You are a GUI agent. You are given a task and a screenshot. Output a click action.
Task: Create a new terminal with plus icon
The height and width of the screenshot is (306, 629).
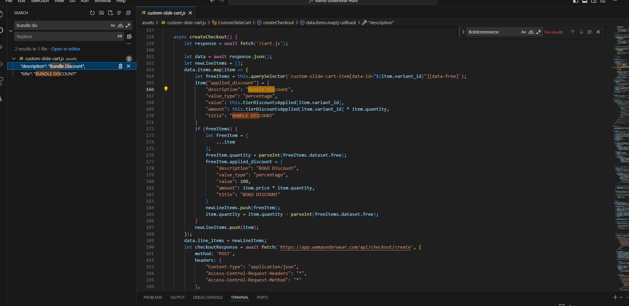pos(615,297)
